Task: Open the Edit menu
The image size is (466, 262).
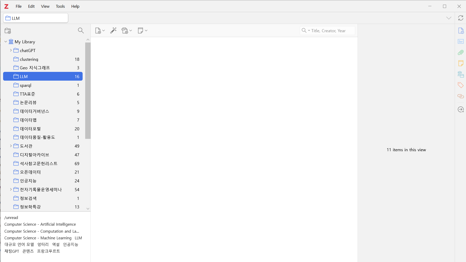Action: (31, 6)
